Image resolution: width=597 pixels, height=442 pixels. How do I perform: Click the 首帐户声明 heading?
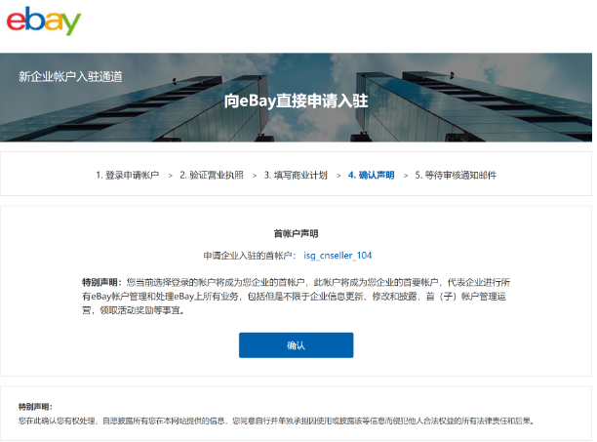point(296,233)
